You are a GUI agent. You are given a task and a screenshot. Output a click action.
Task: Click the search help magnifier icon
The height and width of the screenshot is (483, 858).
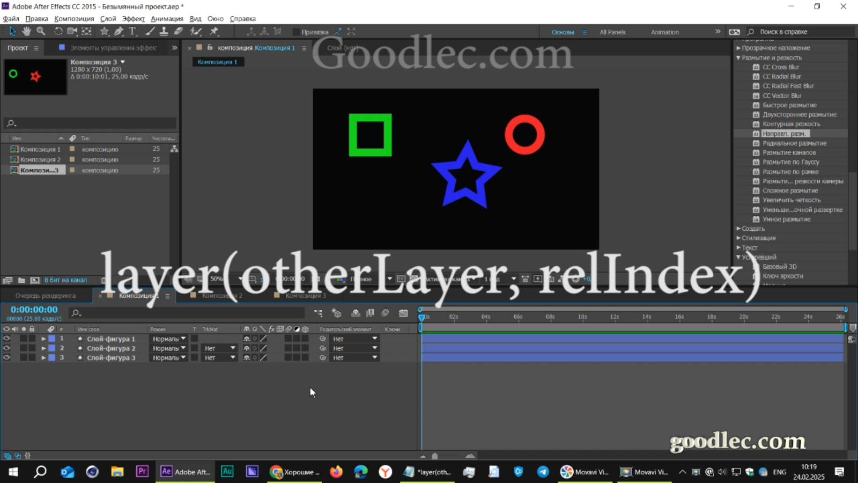tap(751, 32)
